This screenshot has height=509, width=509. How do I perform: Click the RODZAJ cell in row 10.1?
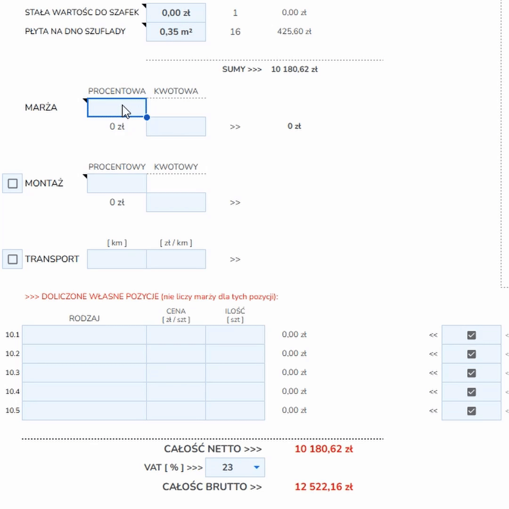(84, 335)
